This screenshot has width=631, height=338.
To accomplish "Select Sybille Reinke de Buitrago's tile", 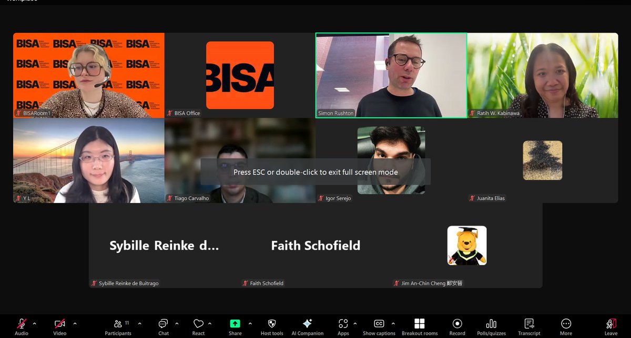I will pyautogui.click(x=164, y=245).
